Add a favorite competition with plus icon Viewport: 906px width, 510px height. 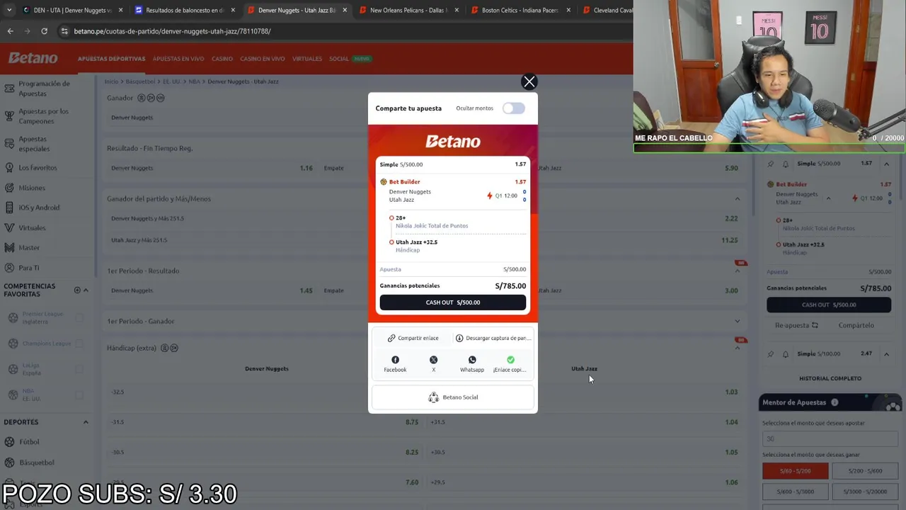click(x=77, y=290)
